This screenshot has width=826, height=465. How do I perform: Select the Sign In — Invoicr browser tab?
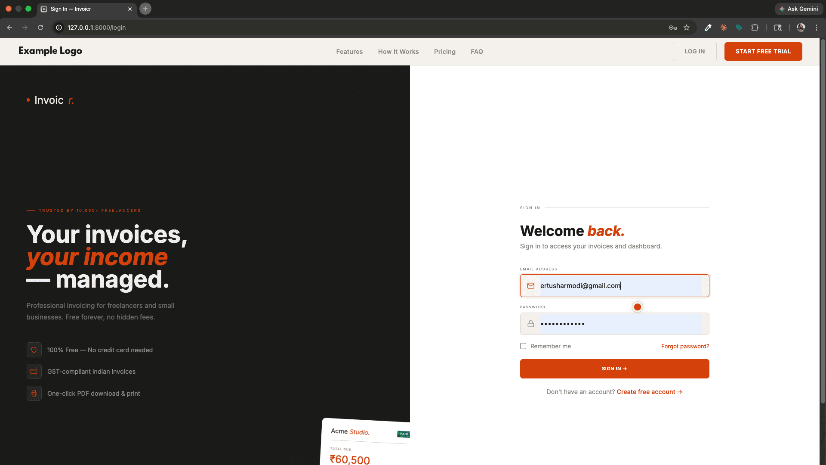coord(86,9)
